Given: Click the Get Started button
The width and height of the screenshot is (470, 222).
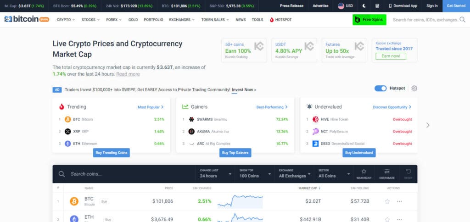Looking at the screenshot, I should [x=456, y=6].
